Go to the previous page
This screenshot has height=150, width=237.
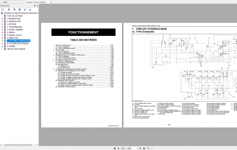(118, 148)
